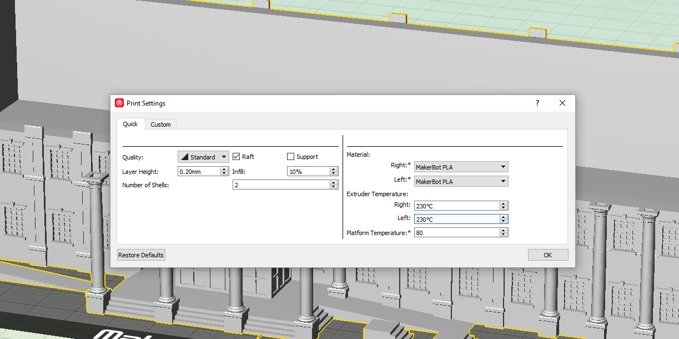Open the help via the question mark icon
The width and height of the screenshot is (679, 339).
536,103
